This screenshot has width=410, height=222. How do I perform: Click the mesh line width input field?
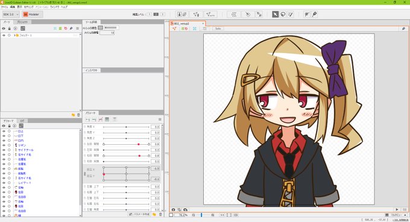(x=107, y=33)
